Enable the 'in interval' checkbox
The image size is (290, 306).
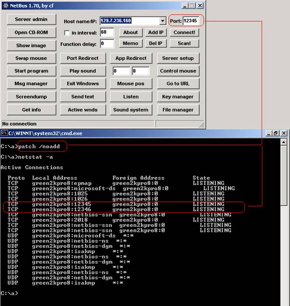(x=67, y=33)
